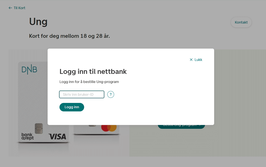Click the Logg inn button
This screenshot has height=167, width=266.
(72, 107)
